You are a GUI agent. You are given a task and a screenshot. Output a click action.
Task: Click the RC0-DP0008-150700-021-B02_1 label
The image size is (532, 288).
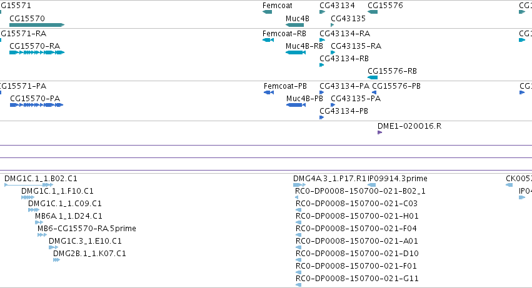pyautogui.click(x=360, y=191)
